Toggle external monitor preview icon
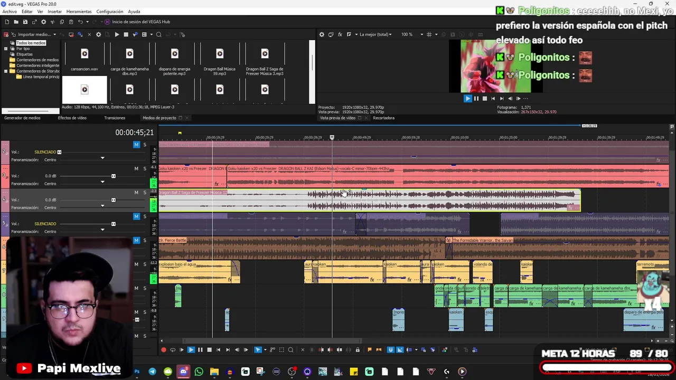The image size is (676, 380). click(331, 34)
